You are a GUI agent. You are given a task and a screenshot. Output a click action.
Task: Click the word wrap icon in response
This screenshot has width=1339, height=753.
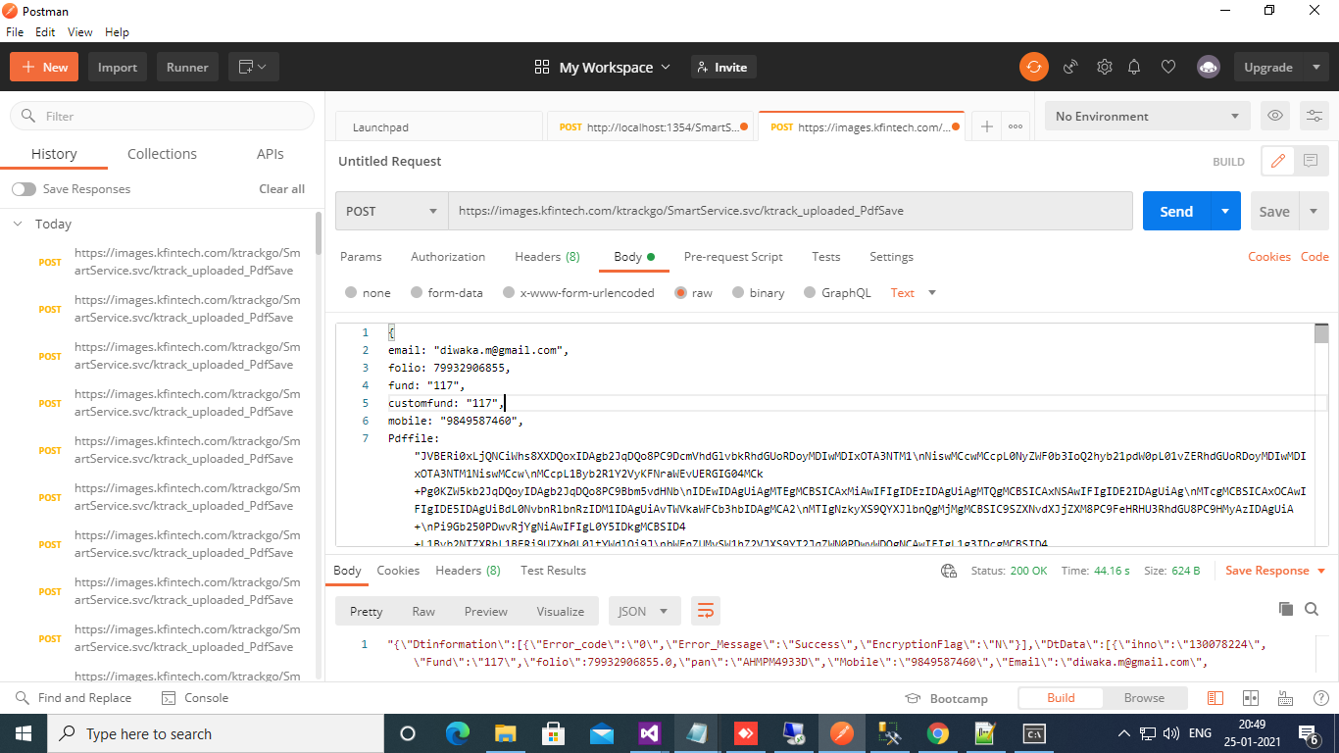[x=705, y=611]
